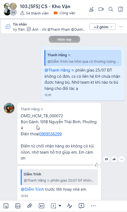Open more options on pinned message bar
This screenshot has width=127, height=212.
(121, 27)
